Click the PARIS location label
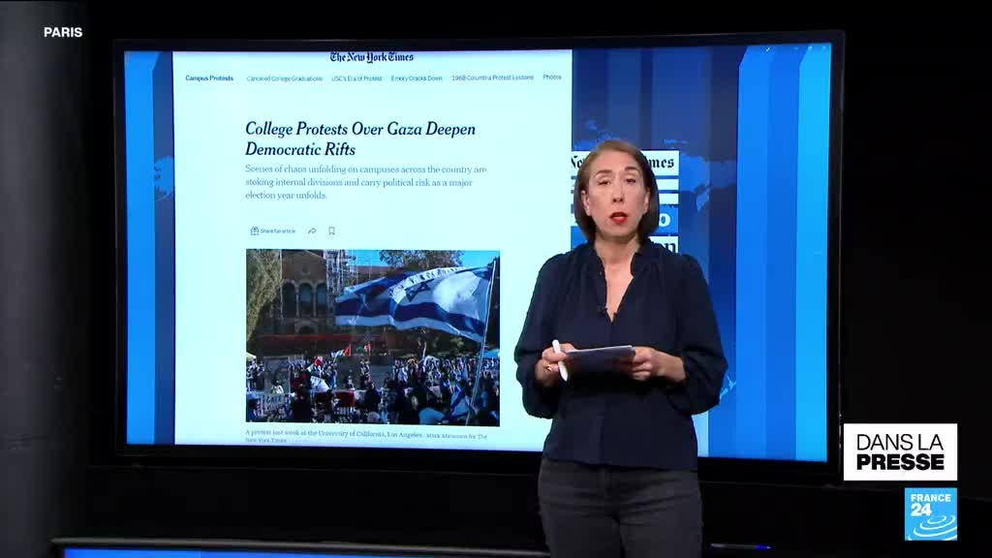 [63, 32]
